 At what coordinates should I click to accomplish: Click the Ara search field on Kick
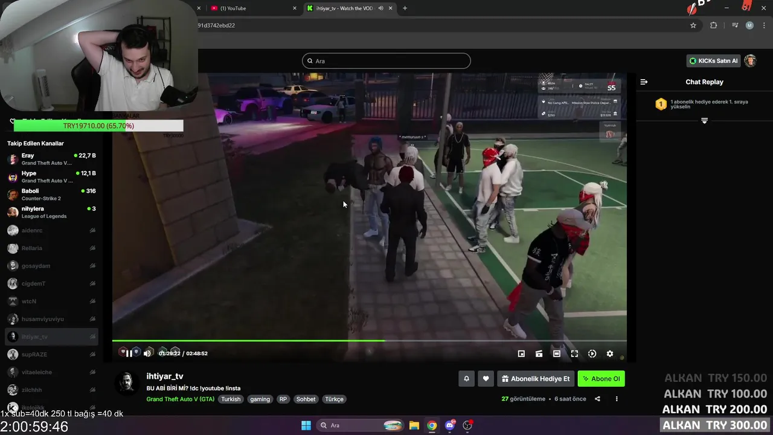click(x=386, y=61)
